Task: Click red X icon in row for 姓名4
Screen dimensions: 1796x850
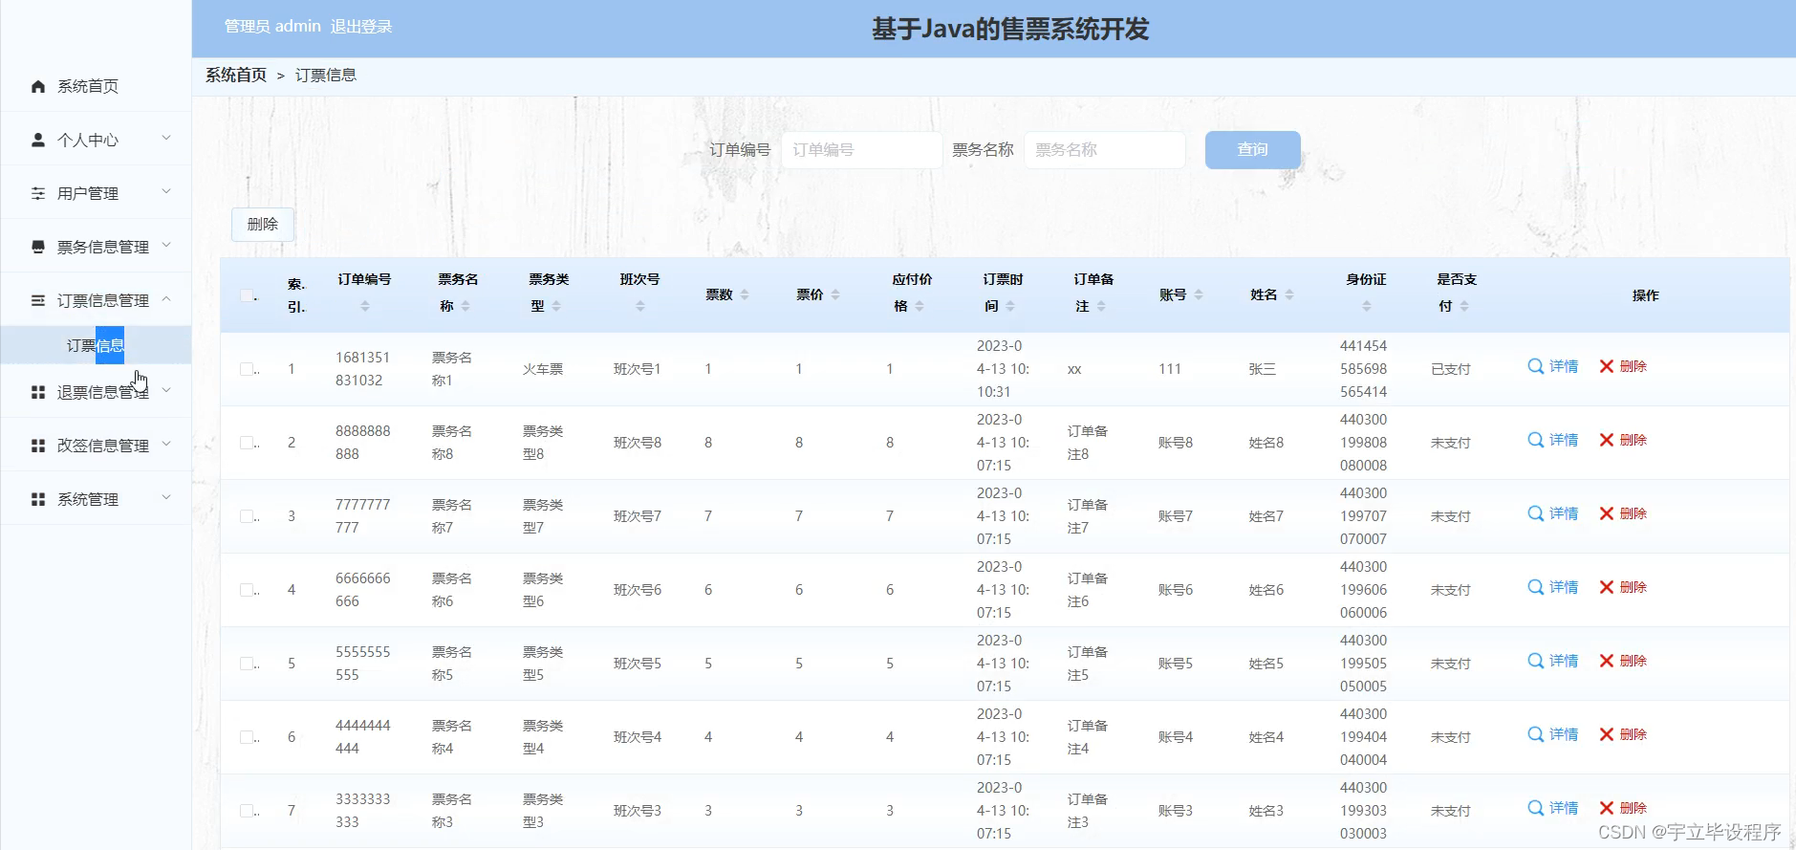Action: tap(1607, 734)
